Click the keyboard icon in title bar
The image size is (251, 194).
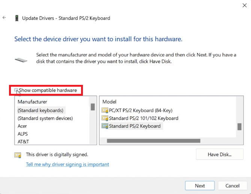coord(17,18)
